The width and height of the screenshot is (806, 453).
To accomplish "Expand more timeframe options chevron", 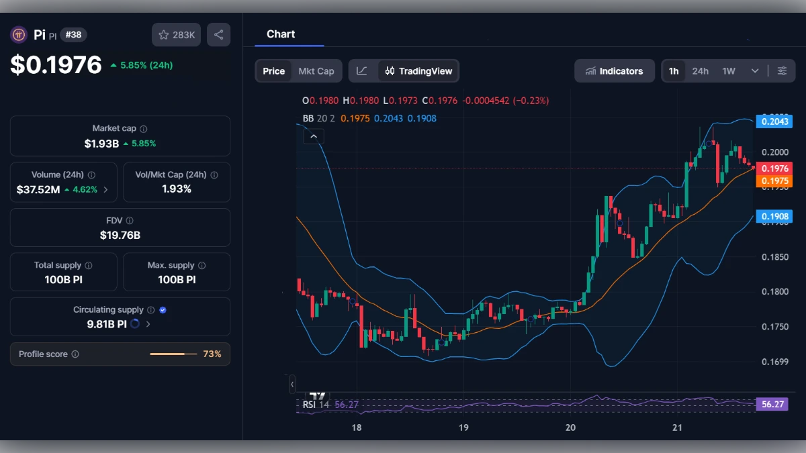I will (x=755, y=71).
